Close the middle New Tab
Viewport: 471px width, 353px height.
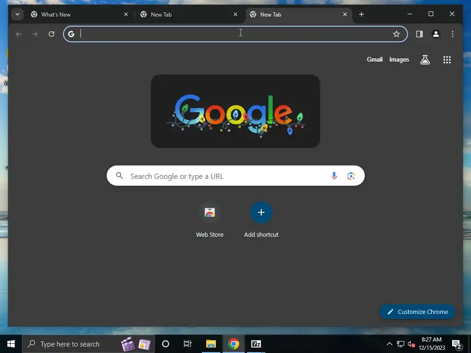tap(235, 14)
